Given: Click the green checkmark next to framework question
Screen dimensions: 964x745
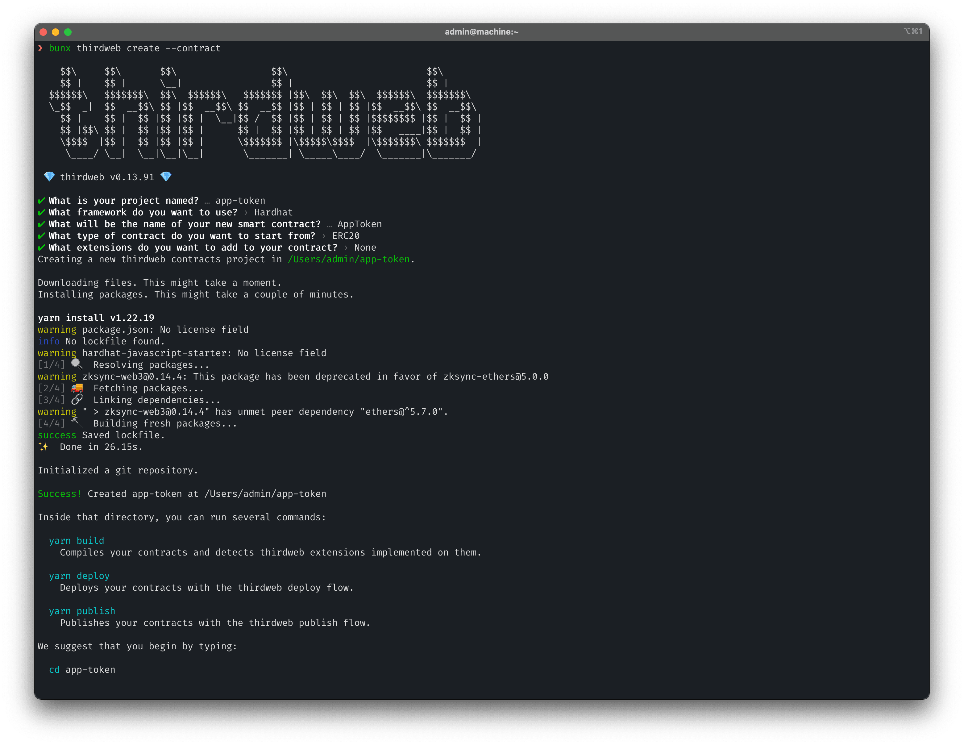Looking at the screenshot, I should point(41,213).
